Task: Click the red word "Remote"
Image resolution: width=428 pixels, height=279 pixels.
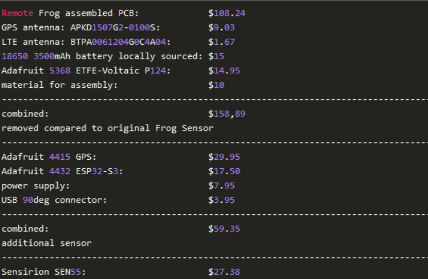Action: 17,13
